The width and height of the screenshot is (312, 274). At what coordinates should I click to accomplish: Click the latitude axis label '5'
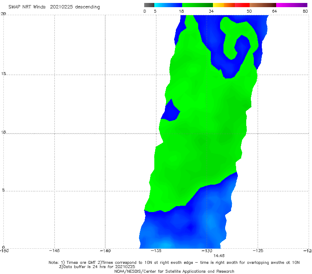(3, 190)
